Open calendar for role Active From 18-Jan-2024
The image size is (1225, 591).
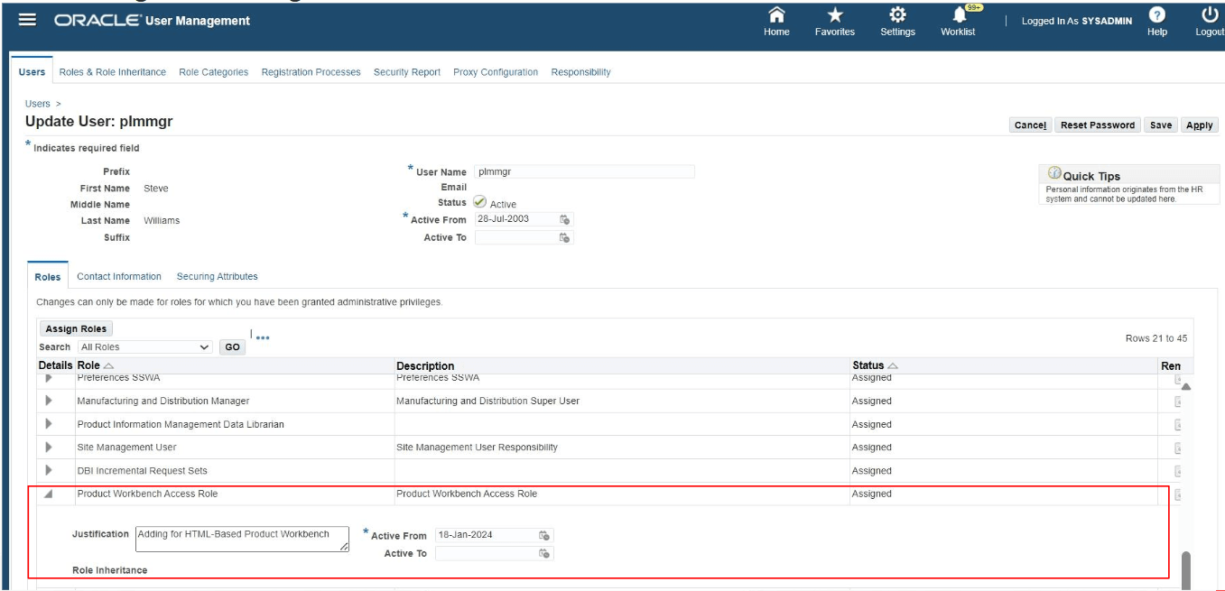coord(544,535)
